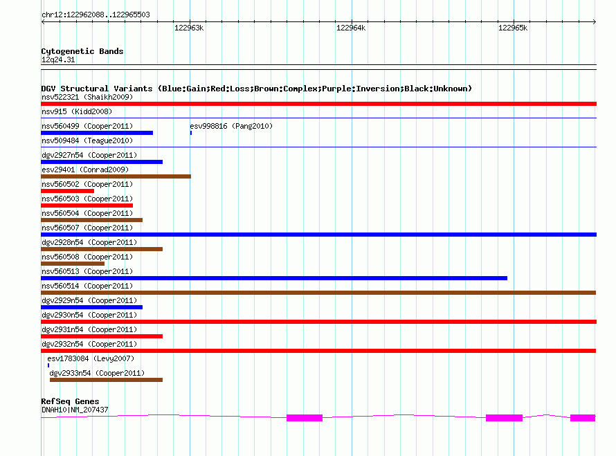Click the nsv560507 (Cooper2011) label
This screenshot has height=456, width=616.
coord(87,228)
